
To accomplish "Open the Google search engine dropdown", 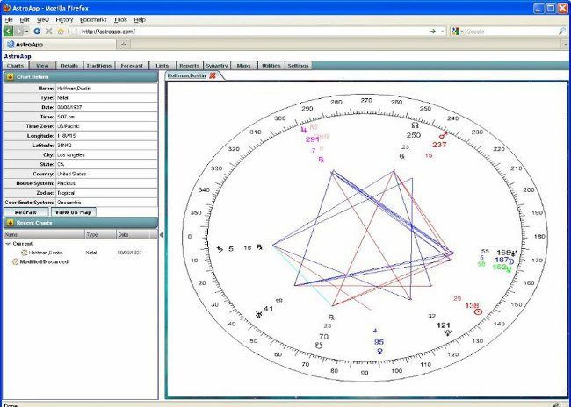I will coord(458,31).
